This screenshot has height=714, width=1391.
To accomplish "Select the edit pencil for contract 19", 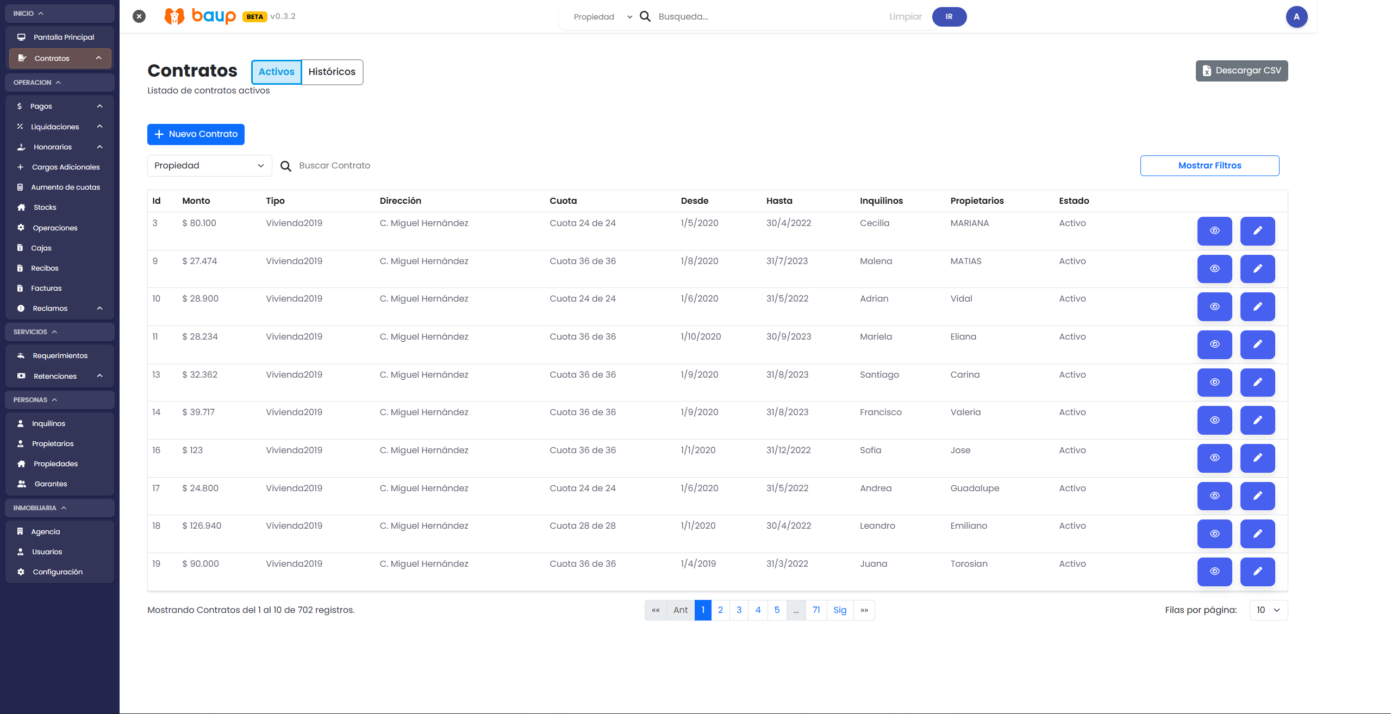I will [1257, 572].
